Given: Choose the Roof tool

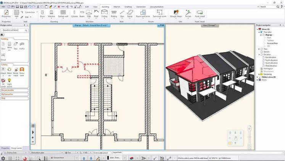Looking at the screenshot, I should pyautogui.click(x=96, y=14).
